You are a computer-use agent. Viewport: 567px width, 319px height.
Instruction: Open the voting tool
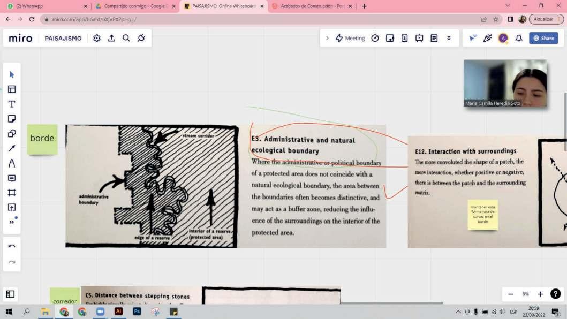[390, 39]
